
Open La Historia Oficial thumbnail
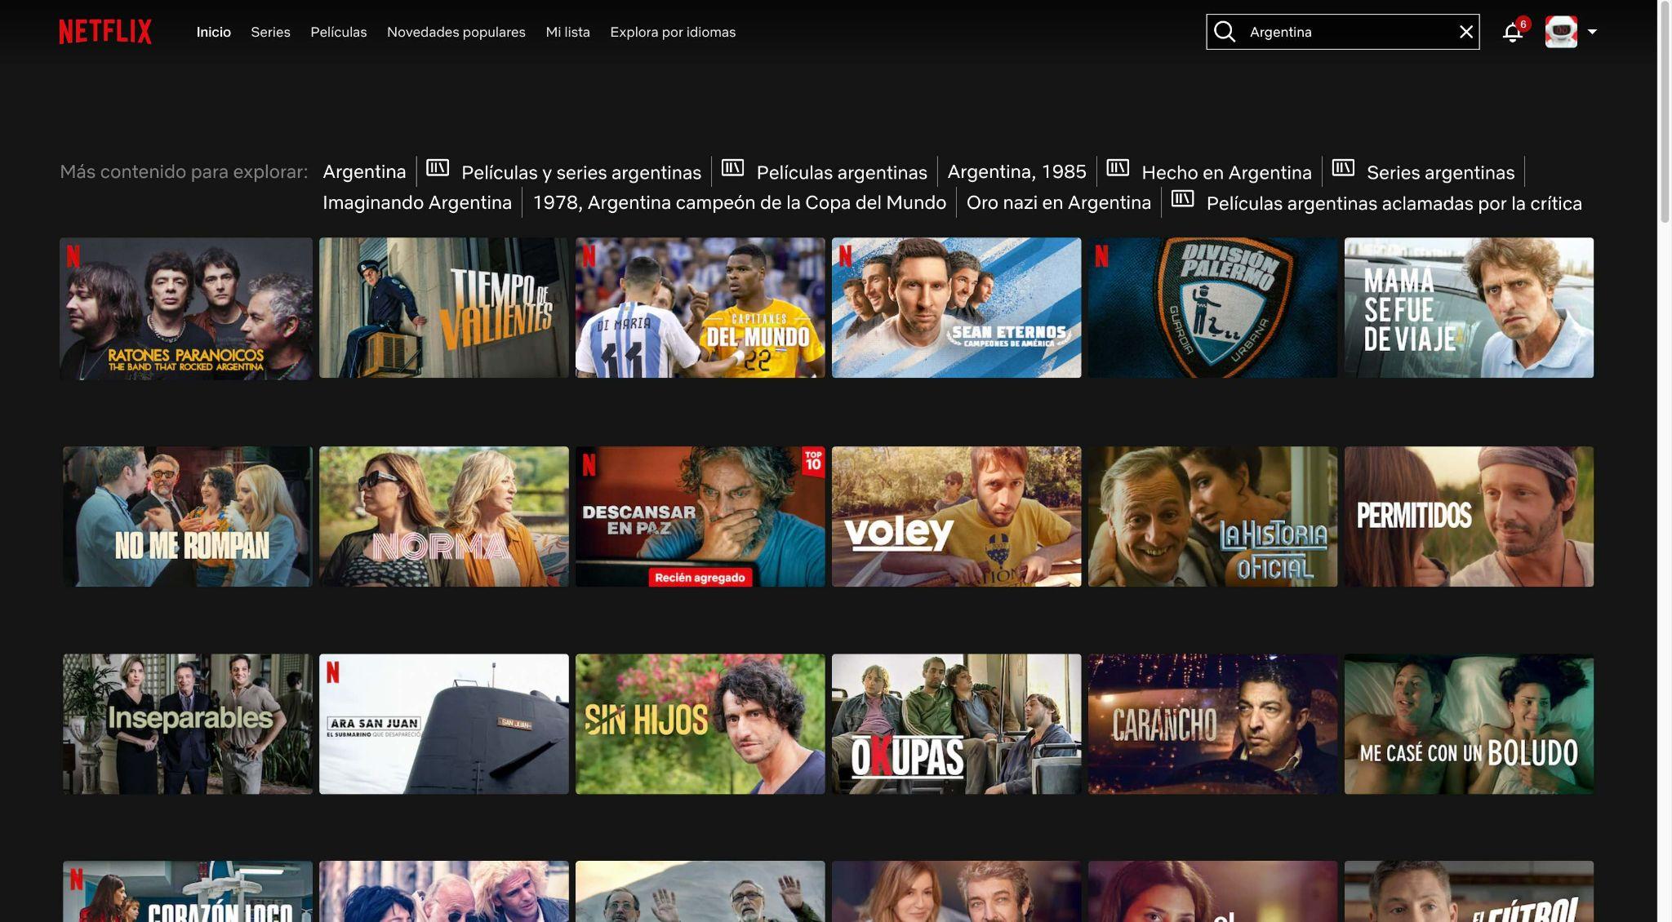[x=1213, y=516]
